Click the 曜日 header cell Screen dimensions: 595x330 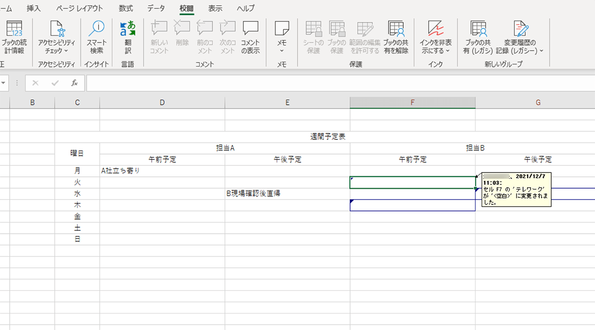77,154
